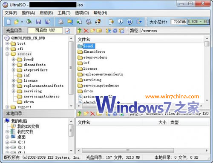
Task: Open the 工具(T) menu
Action: click(64, 13)
